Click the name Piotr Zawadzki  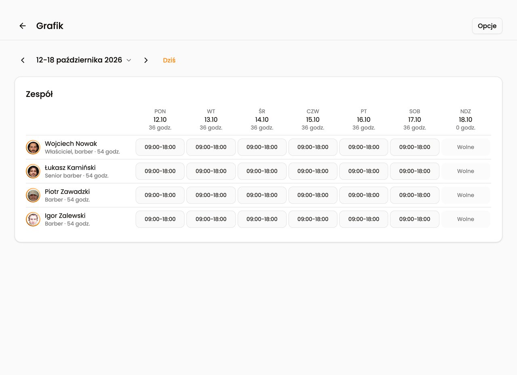coord(67,192)
